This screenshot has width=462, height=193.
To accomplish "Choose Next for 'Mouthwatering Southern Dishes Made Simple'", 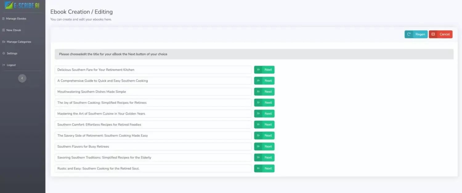I will point(264,92).
